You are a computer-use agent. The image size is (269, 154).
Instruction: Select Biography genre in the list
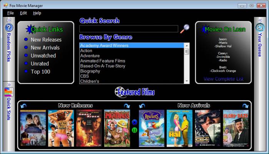click(131, 71)
